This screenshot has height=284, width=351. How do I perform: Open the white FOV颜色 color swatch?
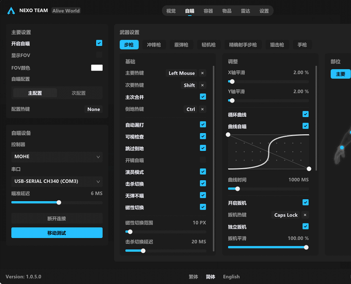(97, 68)
